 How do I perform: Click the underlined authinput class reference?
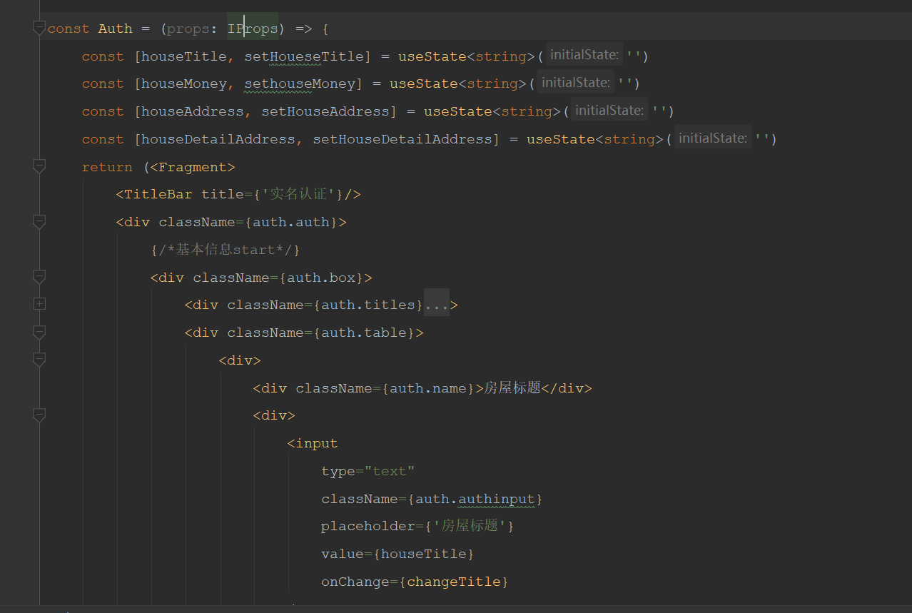coord(496,498)
